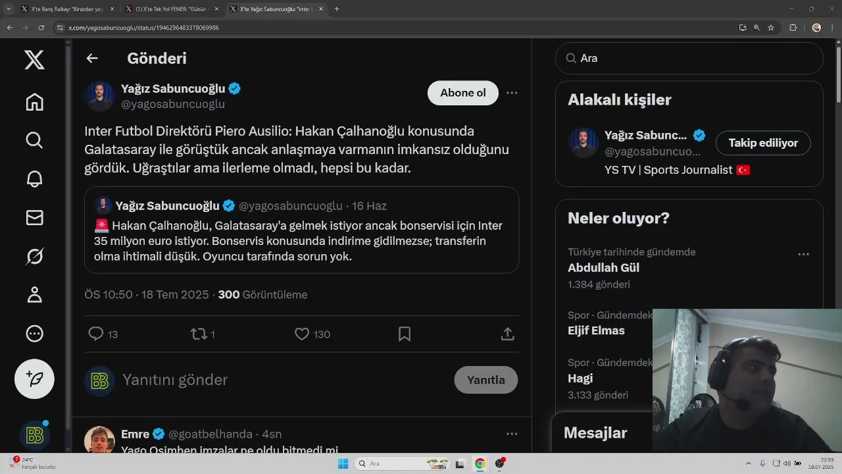842x474 pixels.
Task: Open the Task View taskbar icon
Action: (460, 463)
